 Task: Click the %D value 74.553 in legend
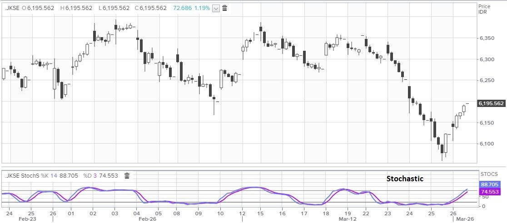click(x=109, y=175)
